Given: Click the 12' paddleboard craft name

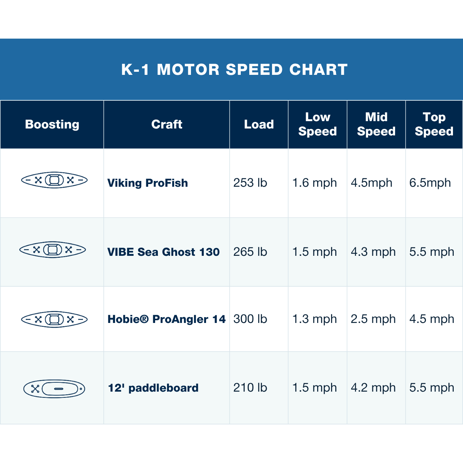Looking at the screenshot, I should tap(153, 388).
